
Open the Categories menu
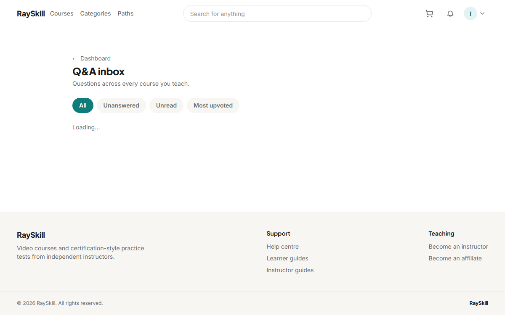point(96,13)
